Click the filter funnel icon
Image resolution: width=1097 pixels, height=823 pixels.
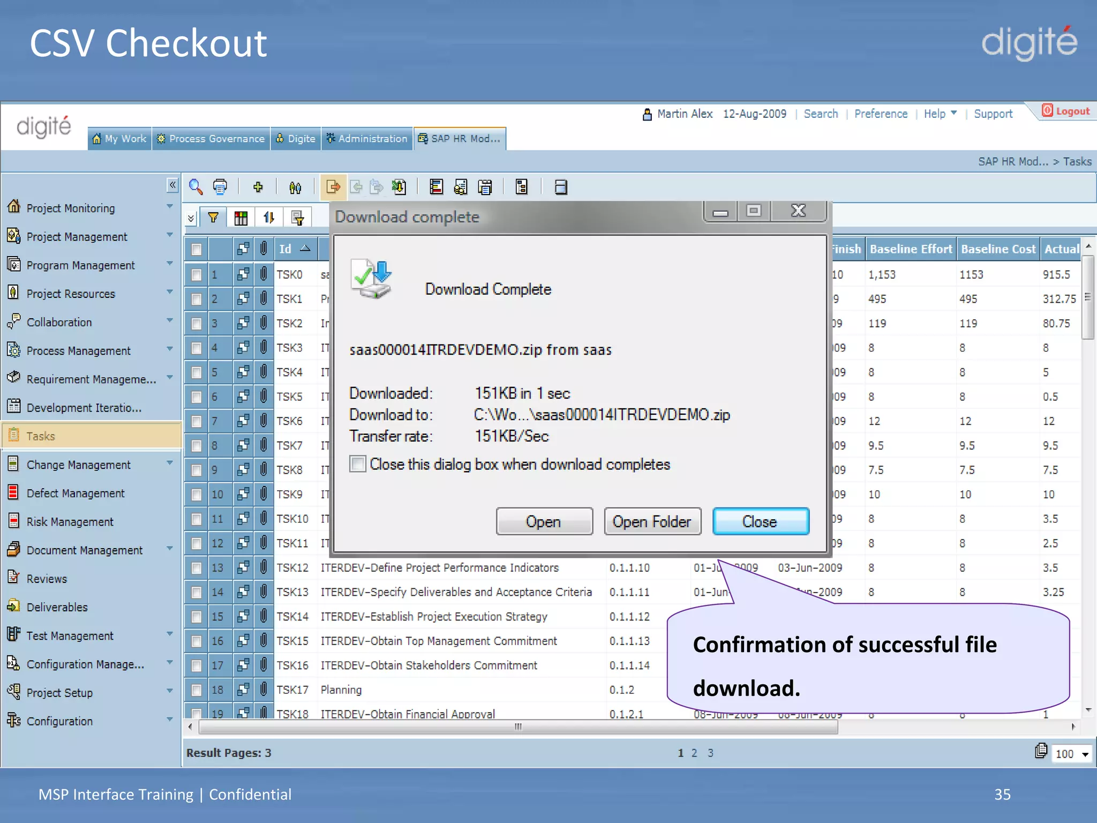pos(213,218)
